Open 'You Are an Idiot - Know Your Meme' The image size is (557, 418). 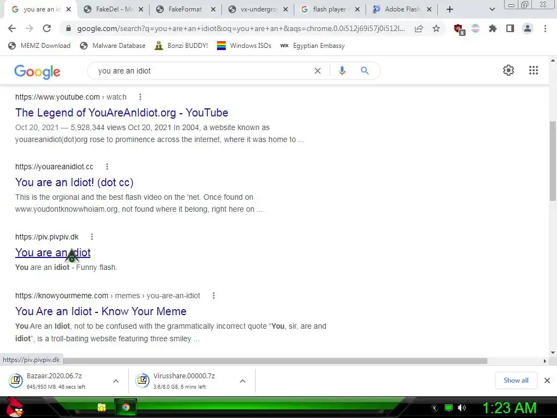pyautogui.click(x=101, y=311)
